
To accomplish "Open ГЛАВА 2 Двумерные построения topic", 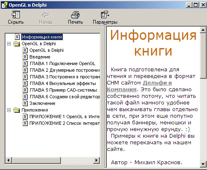I will (65, 70).
